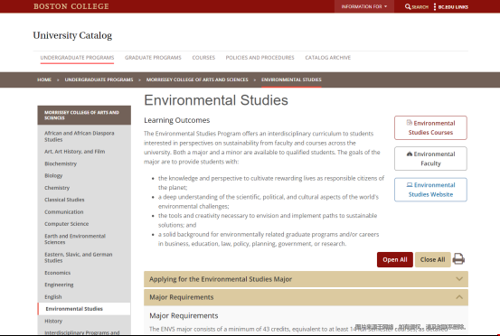Open the Undergraduate Programs tab

[x=77, y=58]
